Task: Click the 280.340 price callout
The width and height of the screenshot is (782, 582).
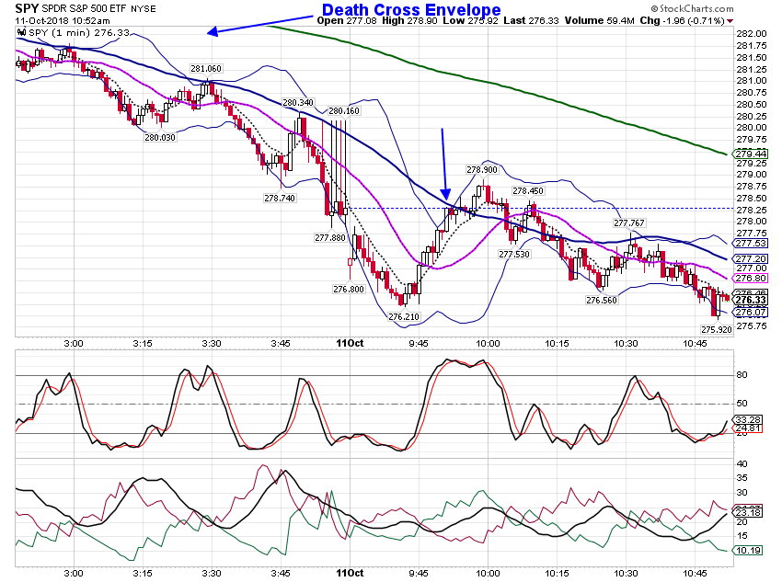Action: (x=298, y=103)
